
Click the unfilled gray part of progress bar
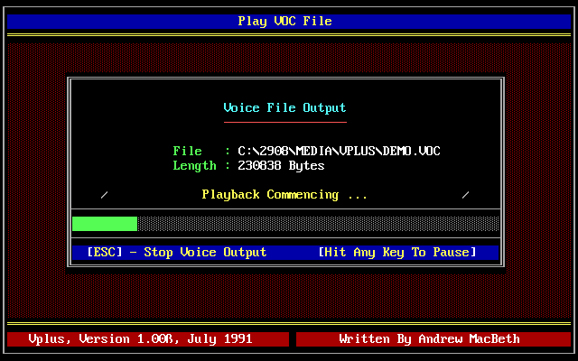coord(316,224)
